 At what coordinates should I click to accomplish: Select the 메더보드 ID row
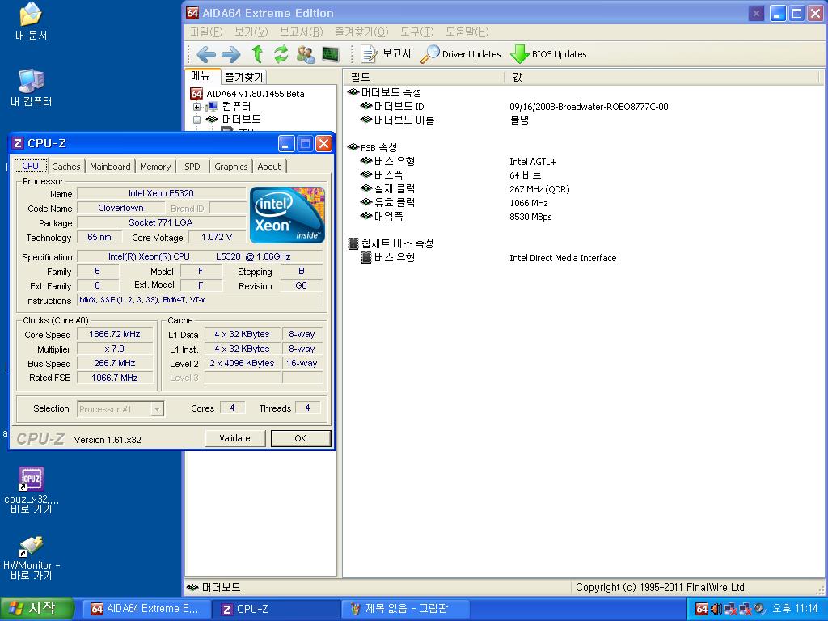pos(584,107)
